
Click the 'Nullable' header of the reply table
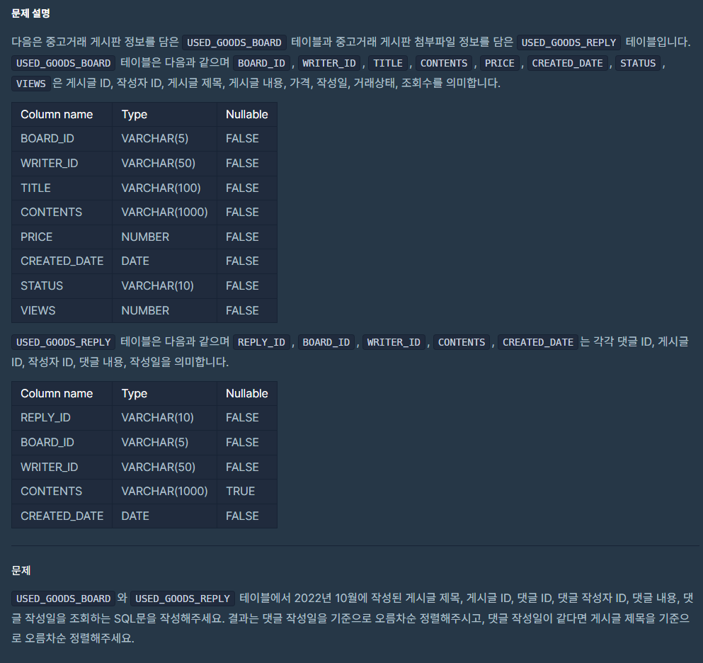(247, 393)
